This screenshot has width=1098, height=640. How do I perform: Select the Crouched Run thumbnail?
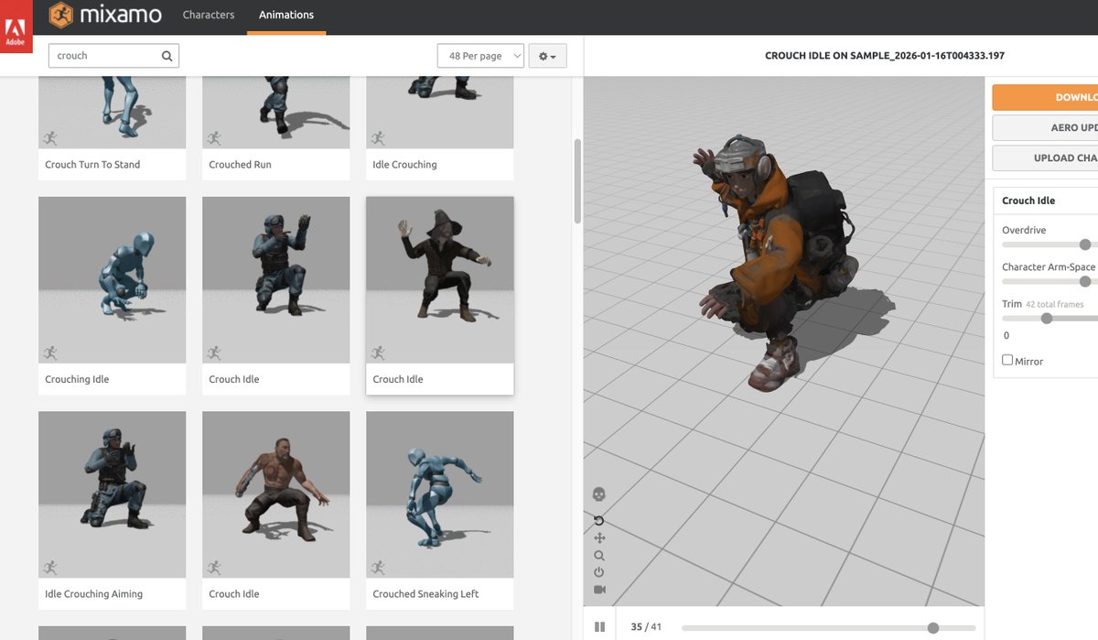tap(275, 113)
